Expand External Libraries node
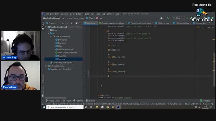The width and height of the screenshot is (216, 121). click(x=46, y=66)
